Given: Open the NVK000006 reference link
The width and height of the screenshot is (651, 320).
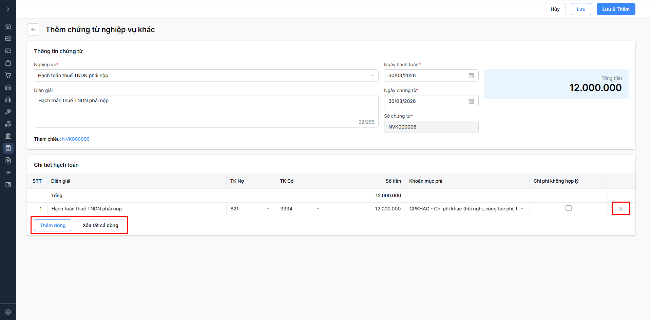Looking at the screenshot, I should coord(76,139).
